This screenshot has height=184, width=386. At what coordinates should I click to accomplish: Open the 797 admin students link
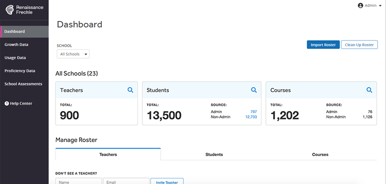[x=254, y=112]
